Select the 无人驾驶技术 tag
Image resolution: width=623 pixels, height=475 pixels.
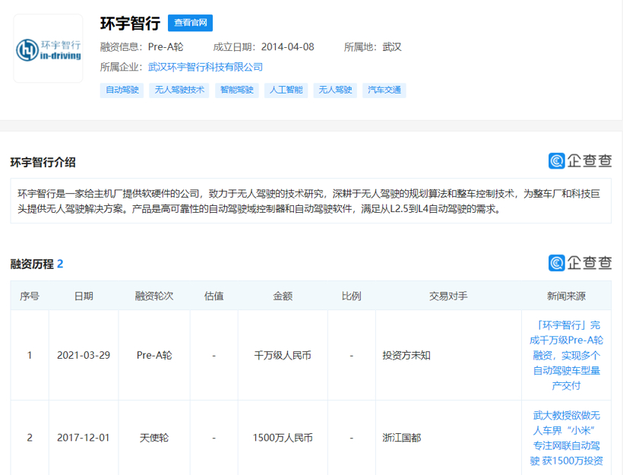(x=179, y=90)
